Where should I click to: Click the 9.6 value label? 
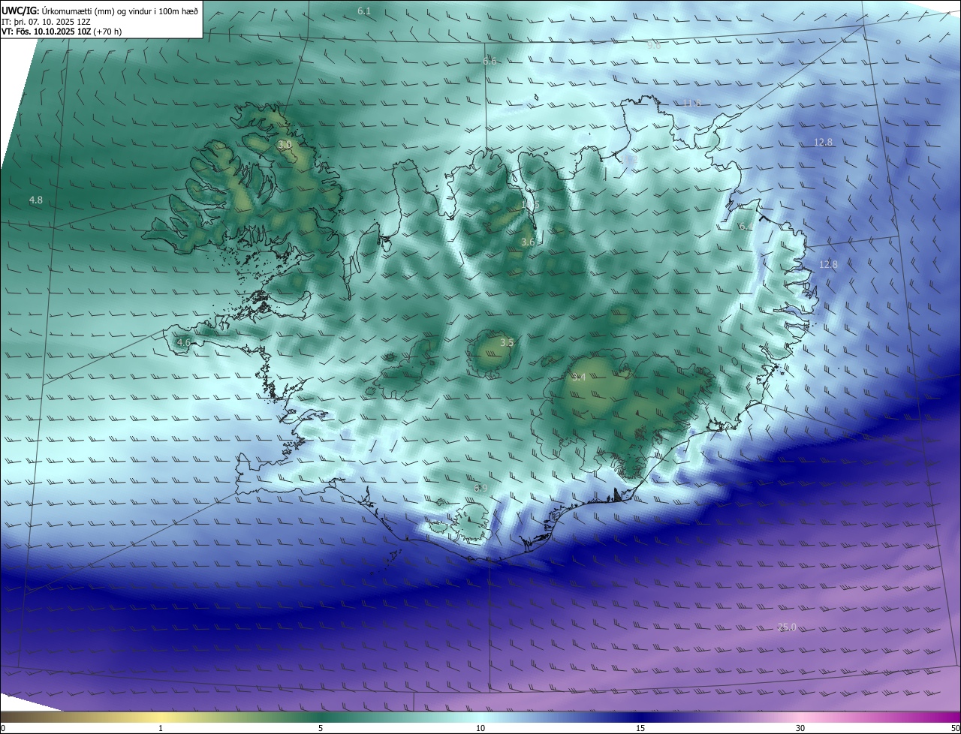[654, 45]
